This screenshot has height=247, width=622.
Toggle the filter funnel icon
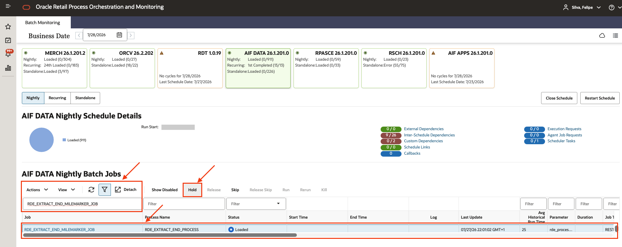(105, 190)
